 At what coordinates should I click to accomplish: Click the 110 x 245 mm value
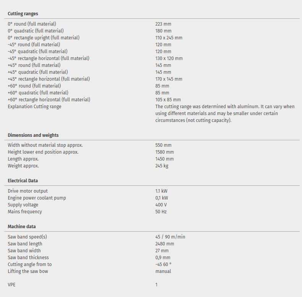(169, 38)
